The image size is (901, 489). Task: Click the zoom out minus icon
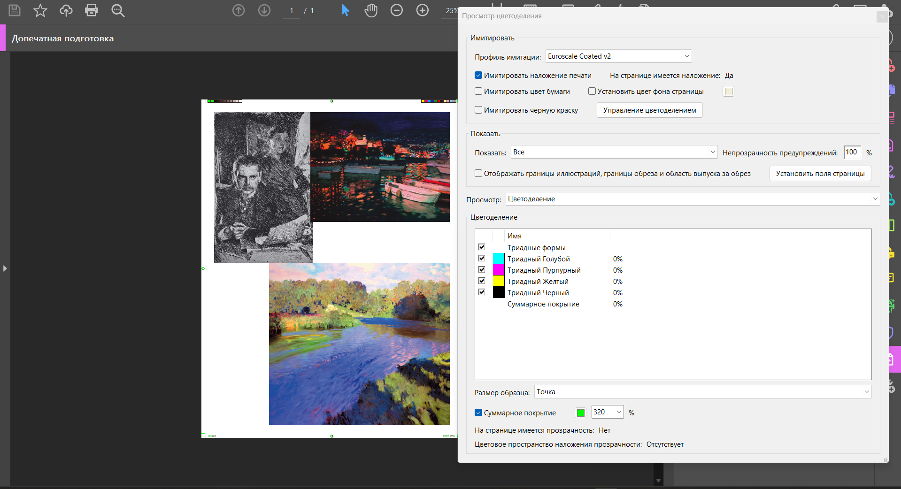(397, 10)
